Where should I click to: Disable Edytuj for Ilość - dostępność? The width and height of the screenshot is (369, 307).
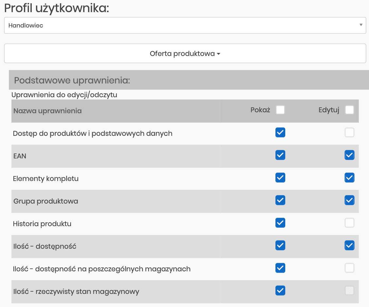pos(349,245)
